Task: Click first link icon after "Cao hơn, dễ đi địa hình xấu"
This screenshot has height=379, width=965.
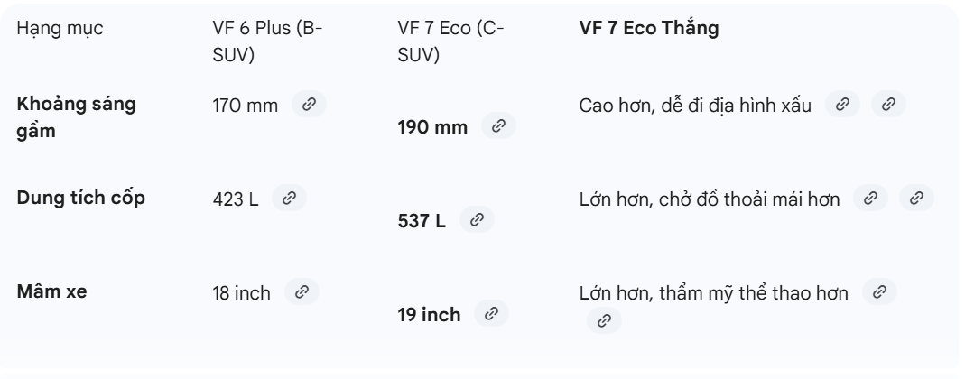Action: pos(843,105)
